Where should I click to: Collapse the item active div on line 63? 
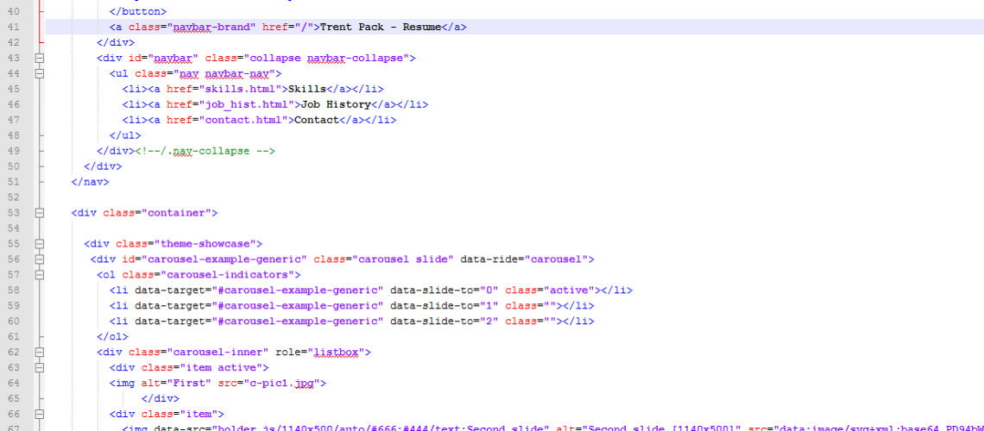click(x=39, y=367)
